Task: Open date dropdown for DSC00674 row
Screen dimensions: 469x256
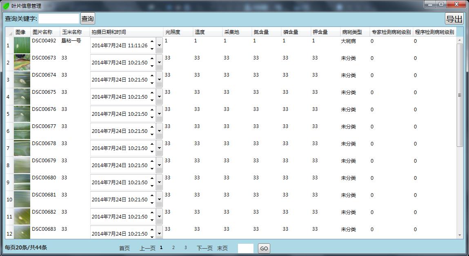Action: 159,79
